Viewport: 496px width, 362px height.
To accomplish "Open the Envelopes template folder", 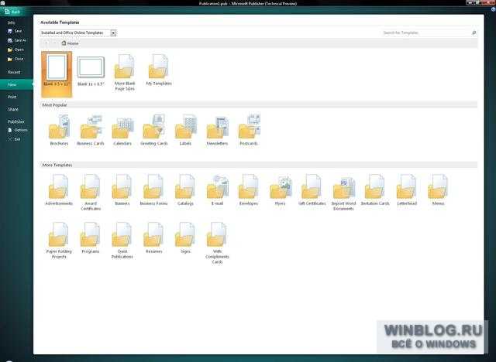I will click(x=249, y=190).
